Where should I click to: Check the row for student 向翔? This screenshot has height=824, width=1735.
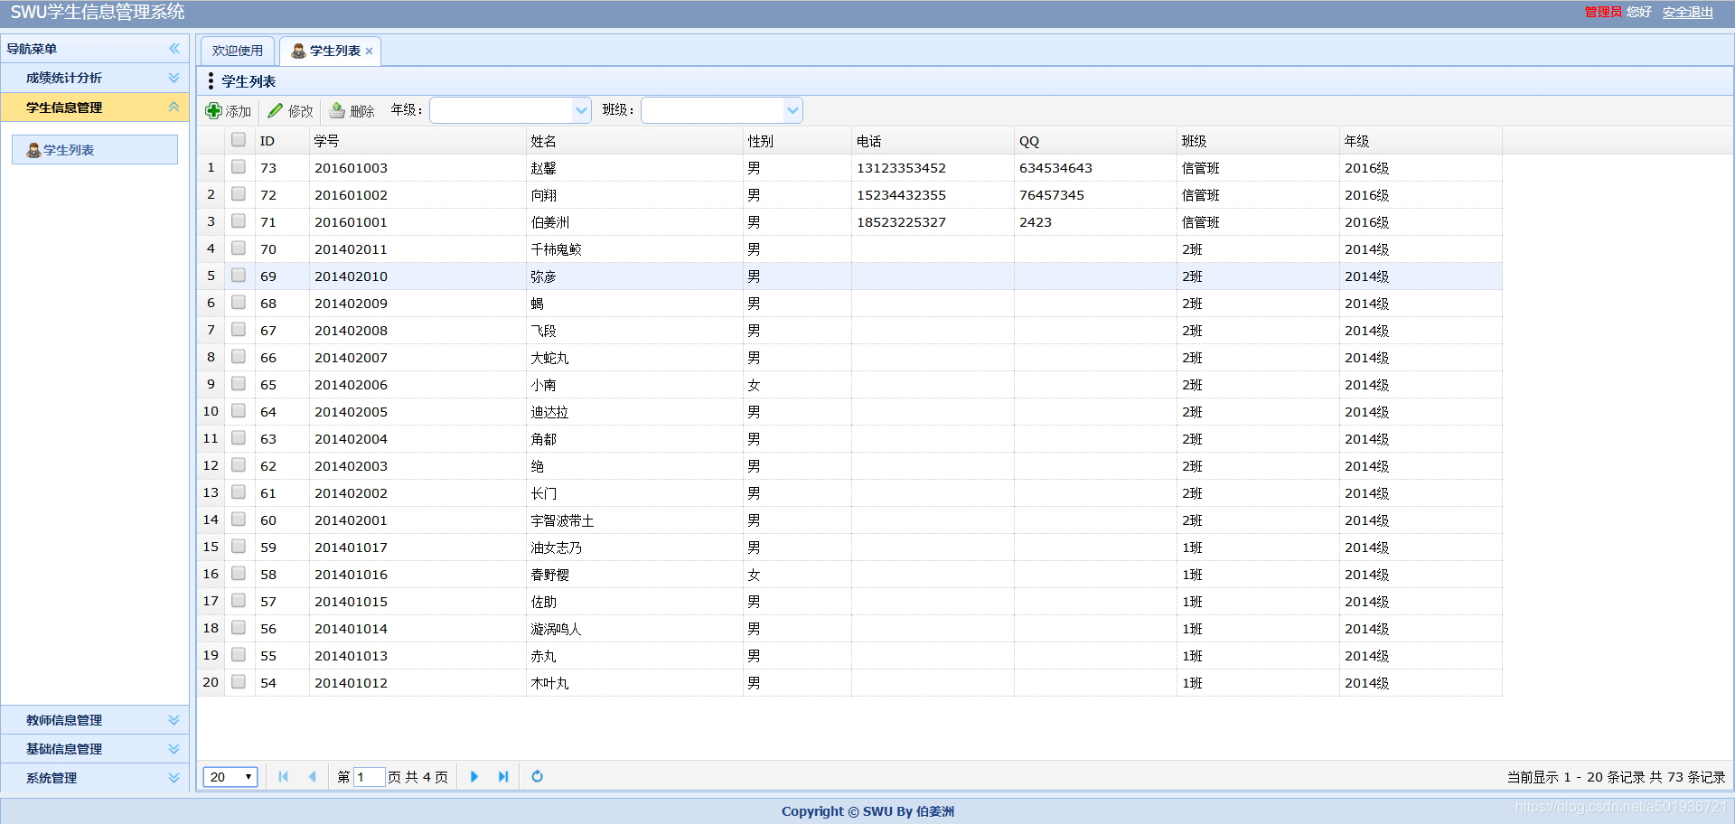pos(239,193)
